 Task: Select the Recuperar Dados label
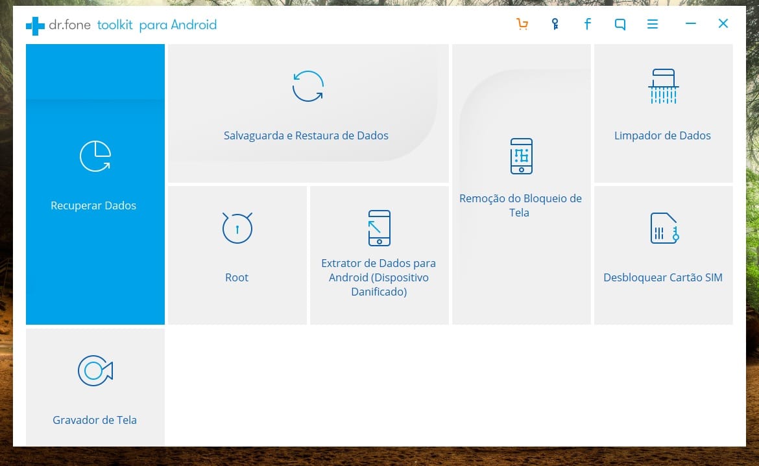click(x=93, y=205)
